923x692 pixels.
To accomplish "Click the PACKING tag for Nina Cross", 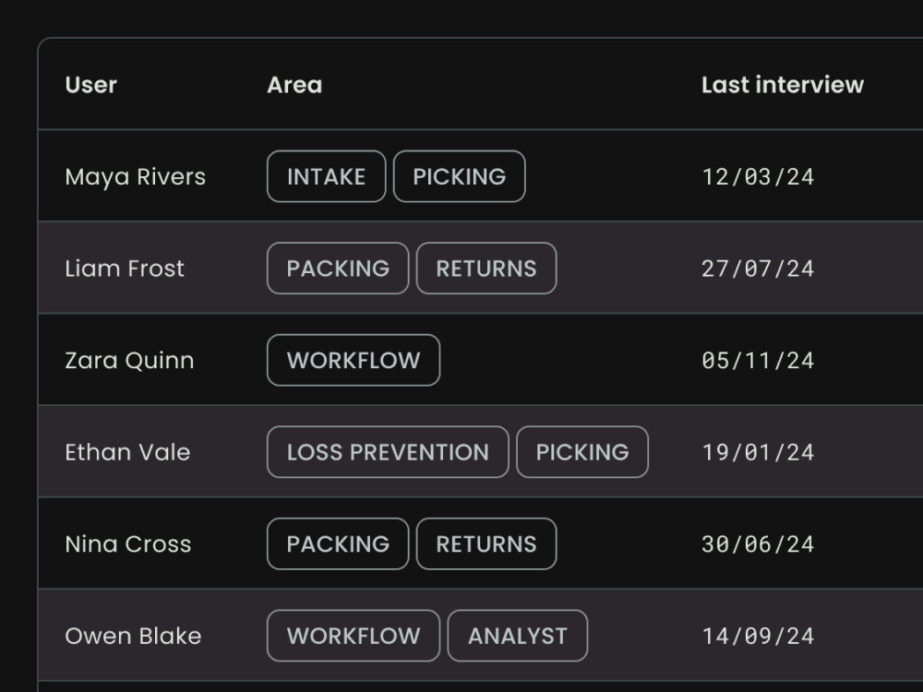I will click(338, 544).
